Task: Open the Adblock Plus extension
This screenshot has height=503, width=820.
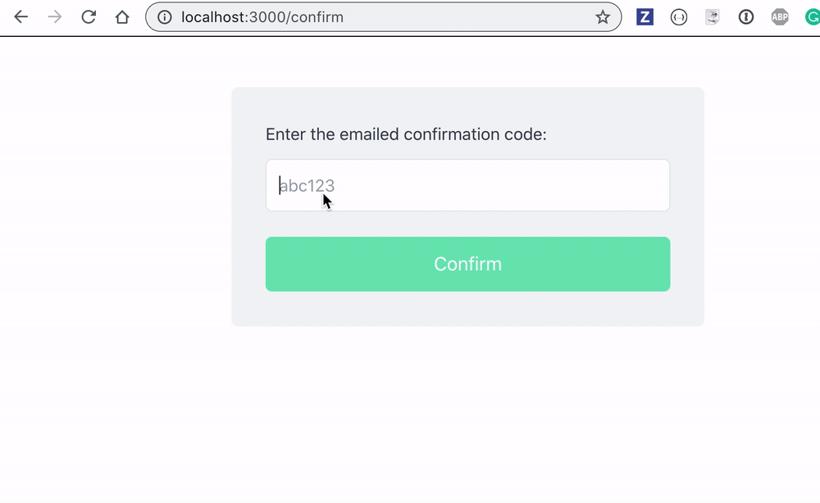Action: point(780,17)
